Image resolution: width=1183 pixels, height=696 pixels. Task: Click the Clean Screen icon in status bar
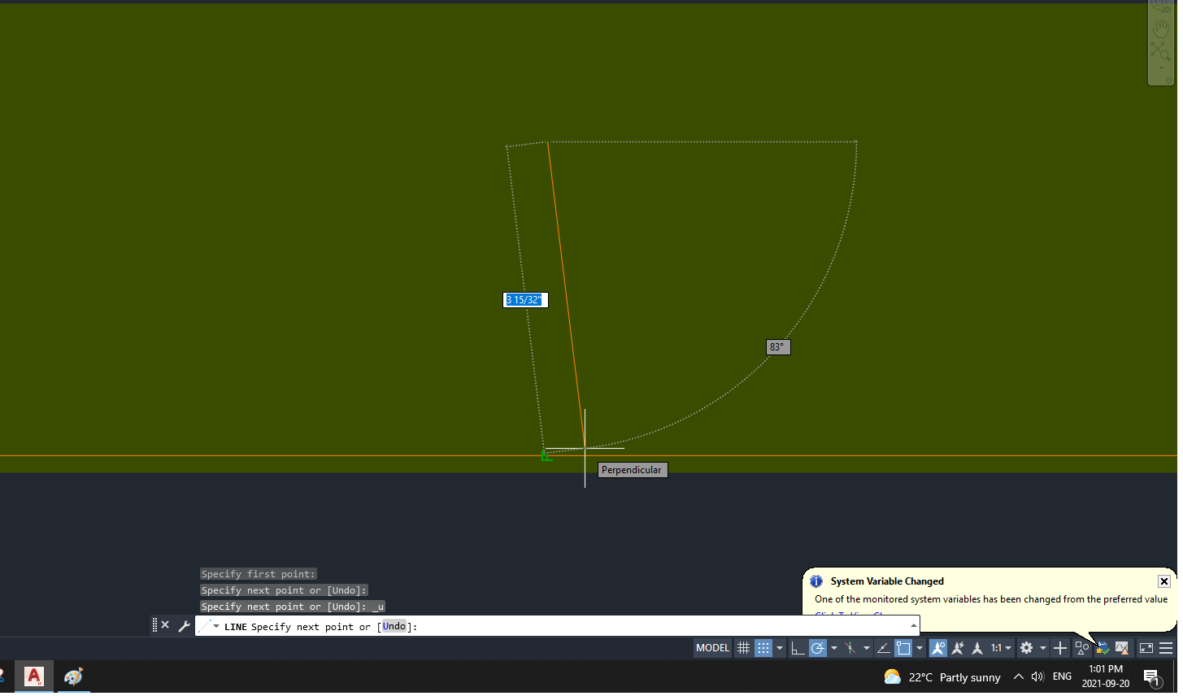(1147, 648)
